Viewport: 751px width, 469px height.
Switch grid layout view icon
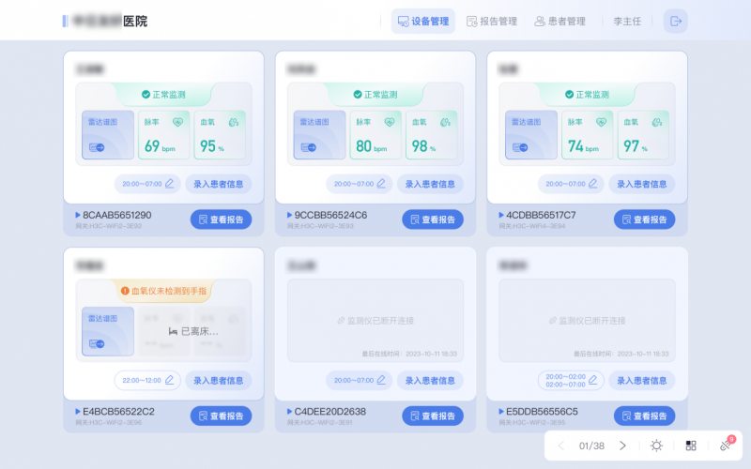691,446
